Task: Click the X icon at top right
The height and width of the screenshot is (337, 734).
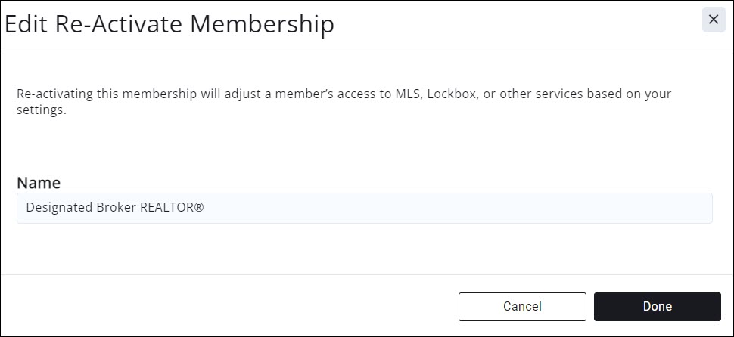Action: [713, 20]
